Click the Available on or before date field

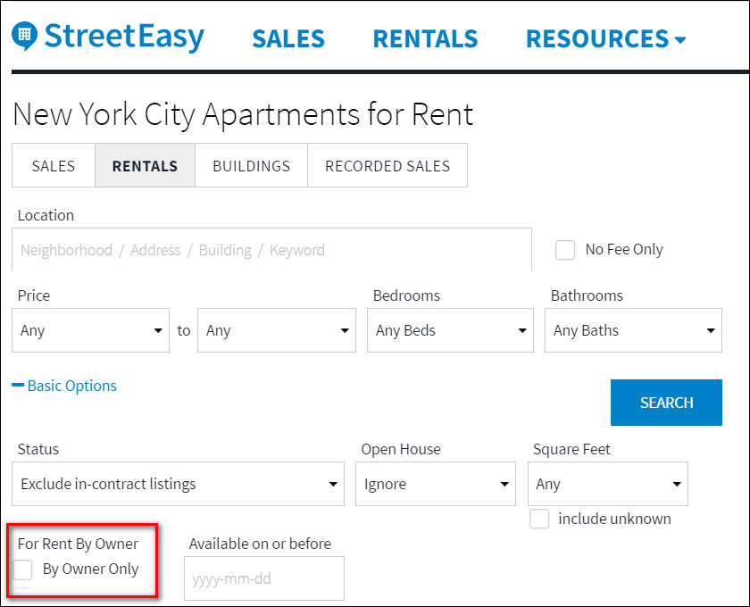[264, 578]
